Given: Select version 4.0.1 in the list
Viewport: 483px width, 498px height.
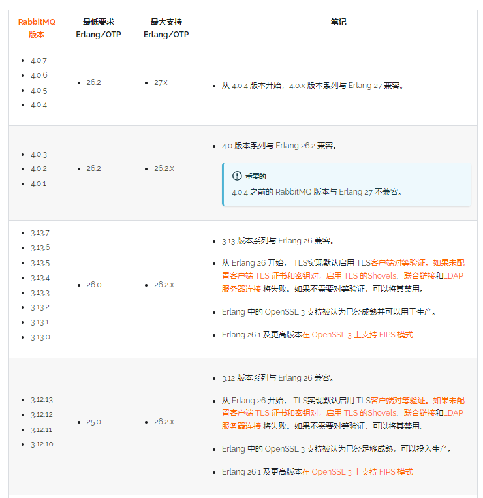Looking at the screenshot, I should (39, 184).
